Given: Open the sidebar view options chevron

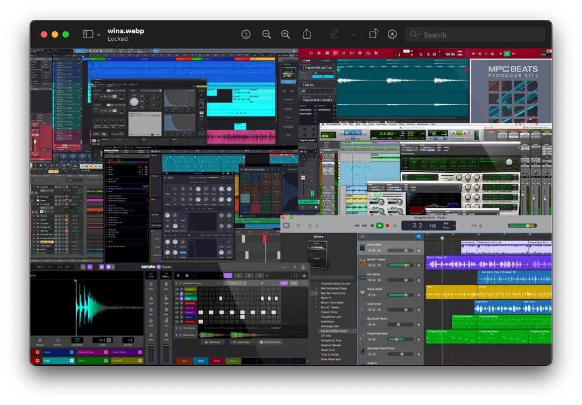Looking at the screenshot, I should point(98,35).
